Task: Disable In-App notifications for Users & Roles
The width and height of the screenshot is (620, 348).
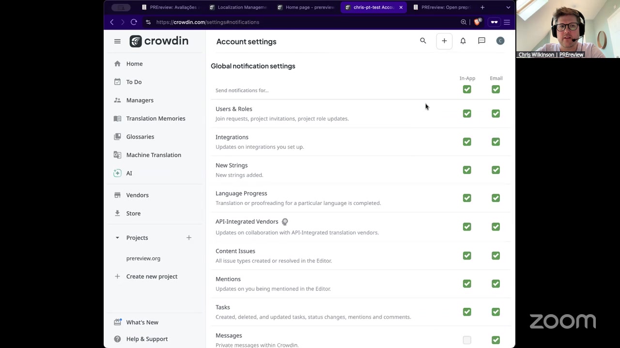Action: click(x=467, y=114)
